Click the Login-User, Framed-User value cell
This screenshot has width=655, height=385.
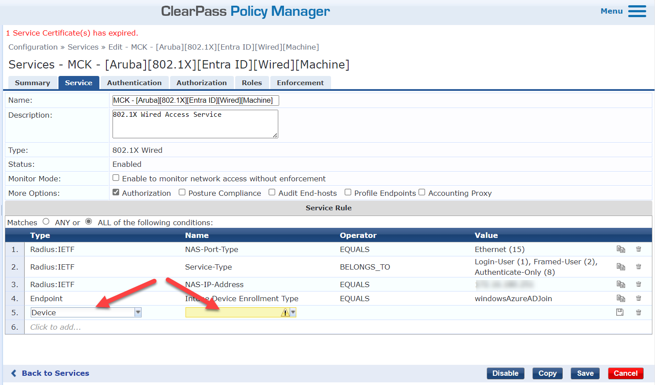click(x=536, y=267)
